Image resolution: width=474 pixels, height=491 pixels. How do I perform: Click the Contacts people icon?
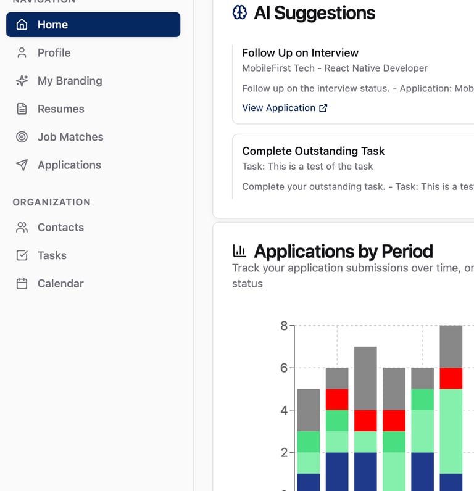point(22,228)
